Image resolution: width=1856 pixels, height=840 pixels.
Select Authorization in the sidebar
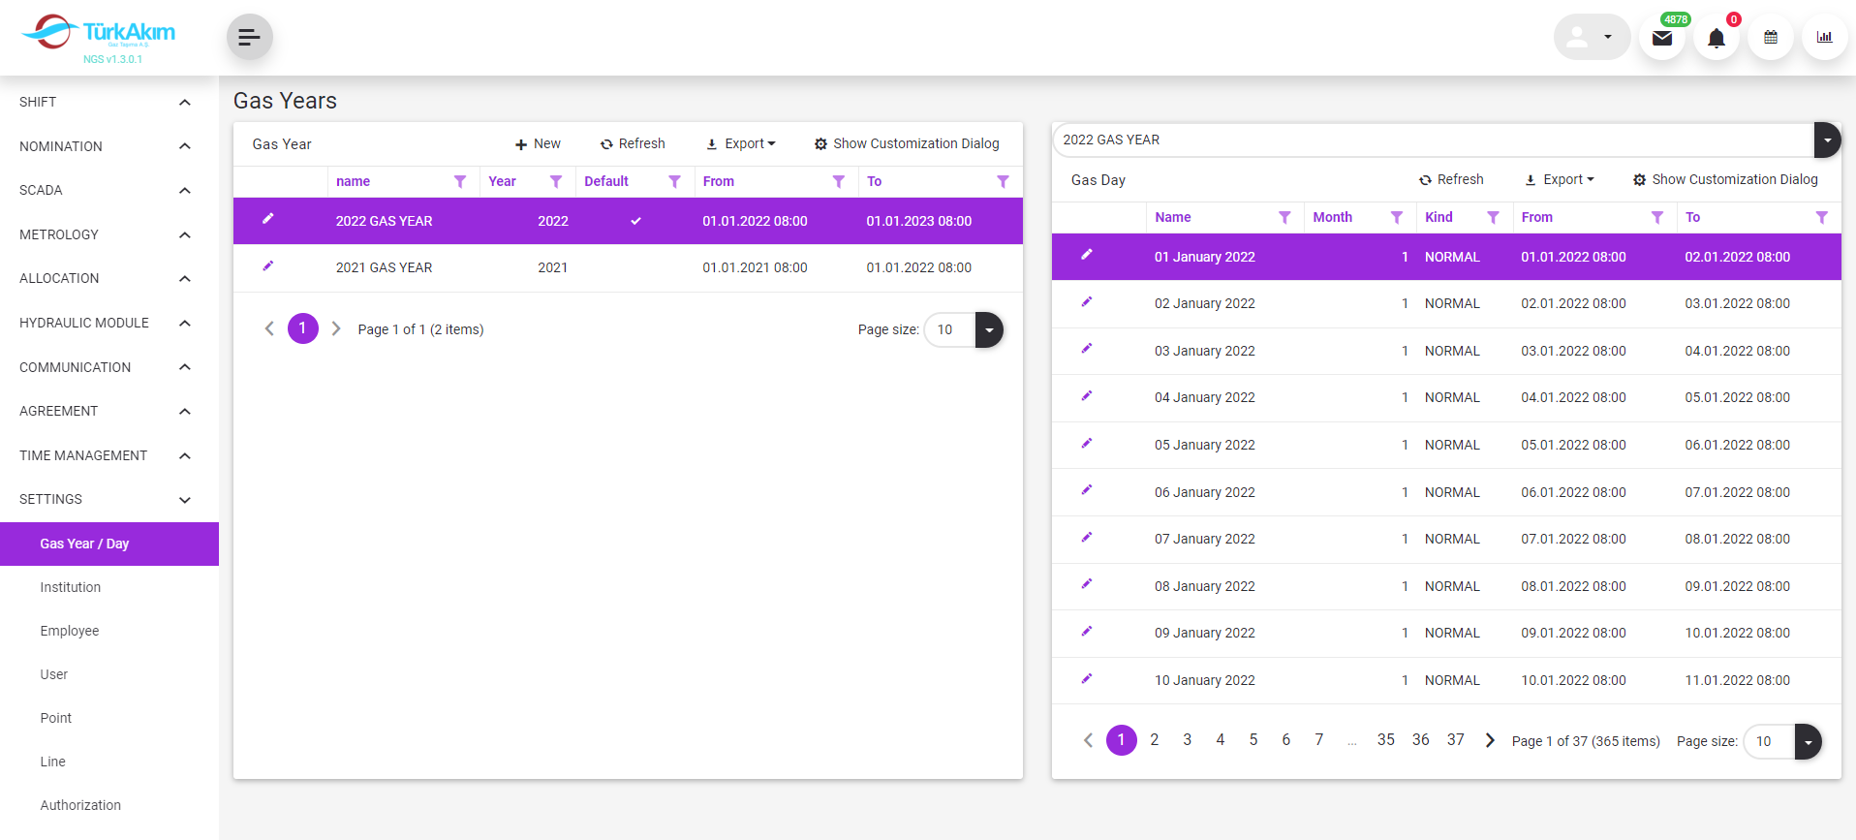(80, 805)
